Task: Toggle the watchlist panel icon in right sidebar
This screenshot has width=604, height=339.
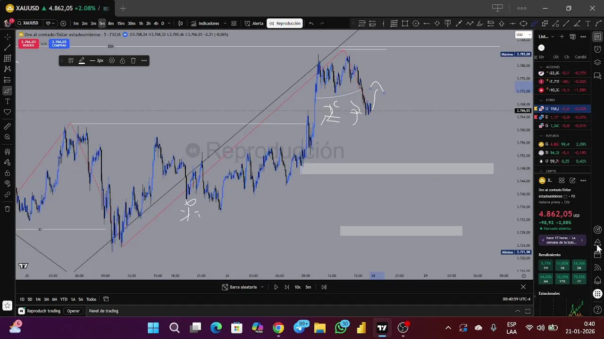Action: pyautogui.click(x=597, y=37)
